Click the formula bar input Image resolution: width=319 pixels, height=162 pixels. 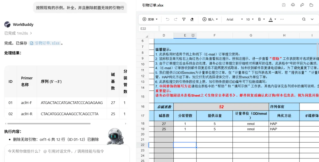239,29
